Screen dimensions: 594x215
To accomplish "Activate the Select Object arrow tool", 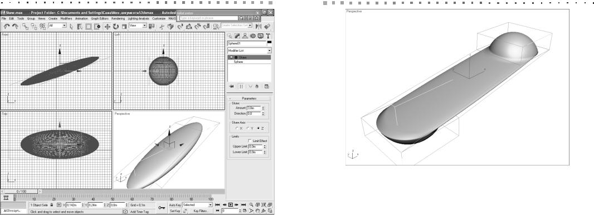I will 72,26.
